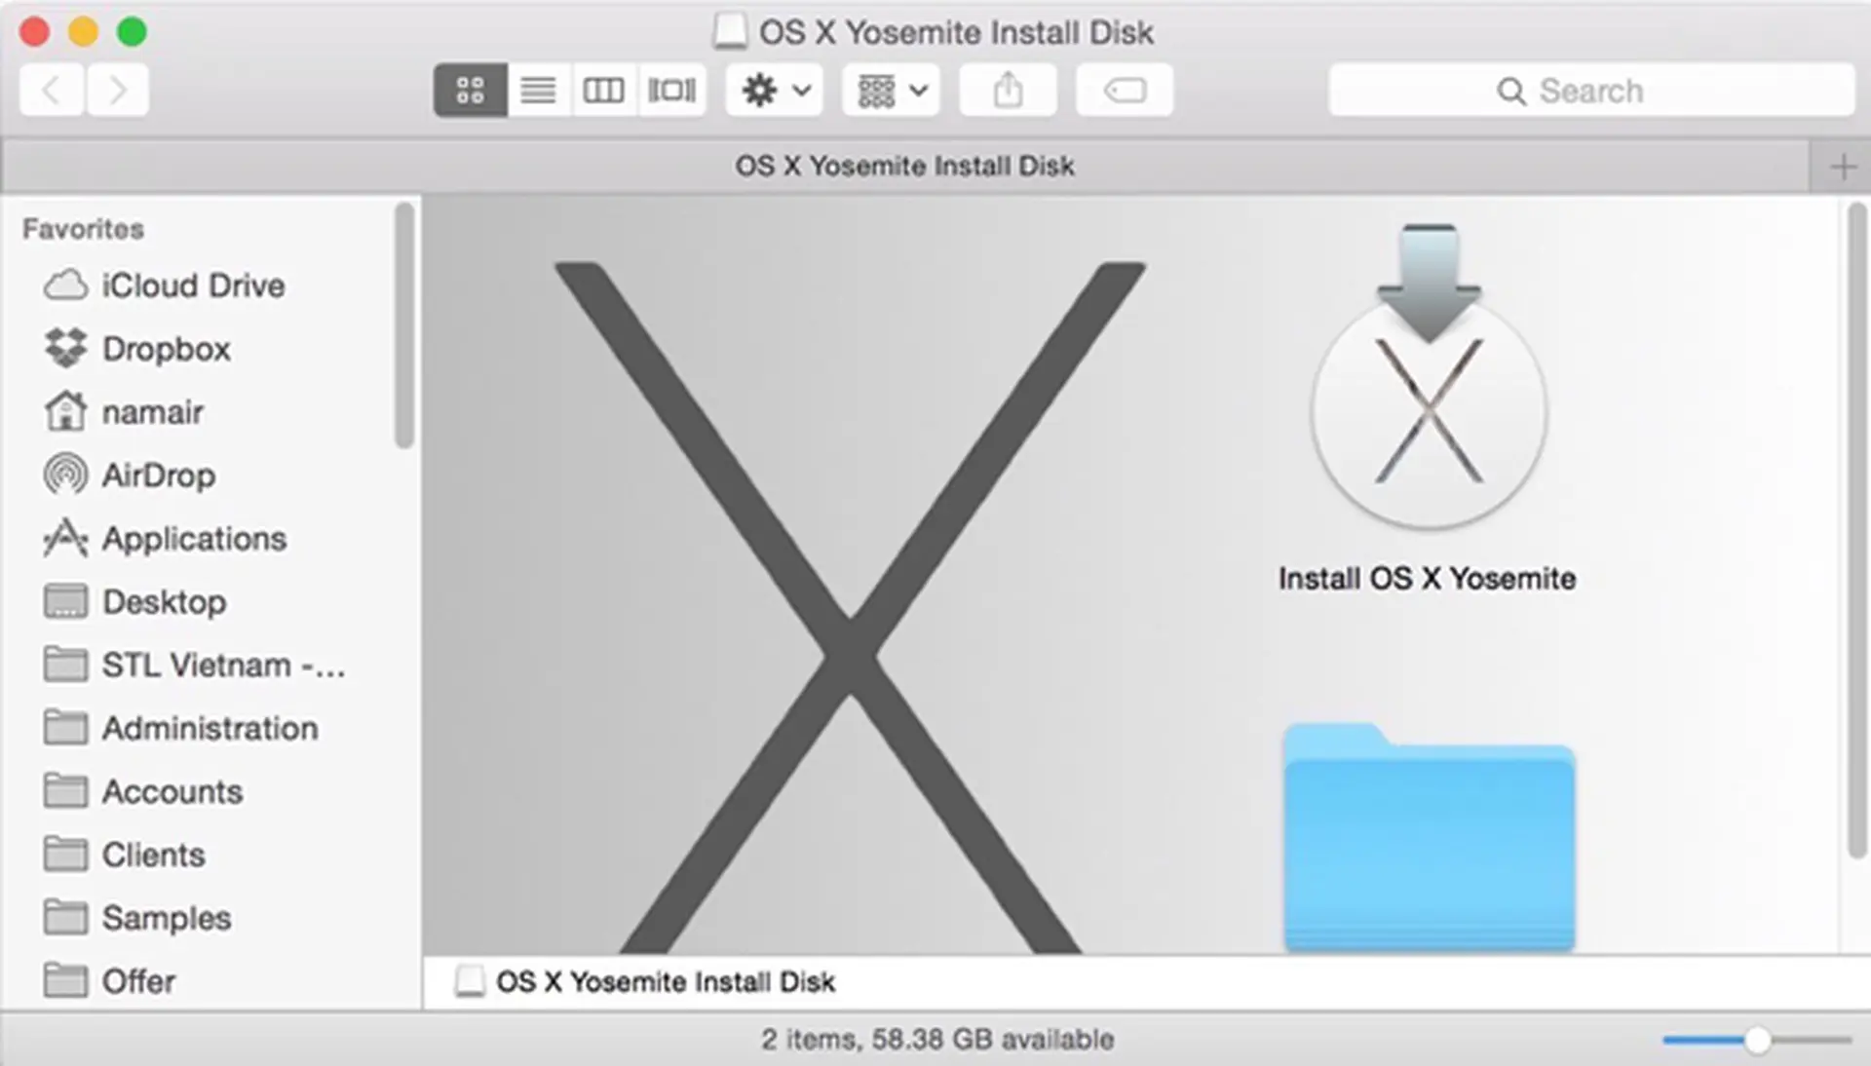Click the yellow minimize window button
This screenshot has height=1066, width=1871.
click(x=83, y=31)
